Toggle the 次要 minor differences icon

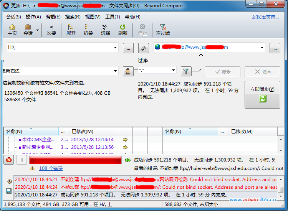point(51,30)
